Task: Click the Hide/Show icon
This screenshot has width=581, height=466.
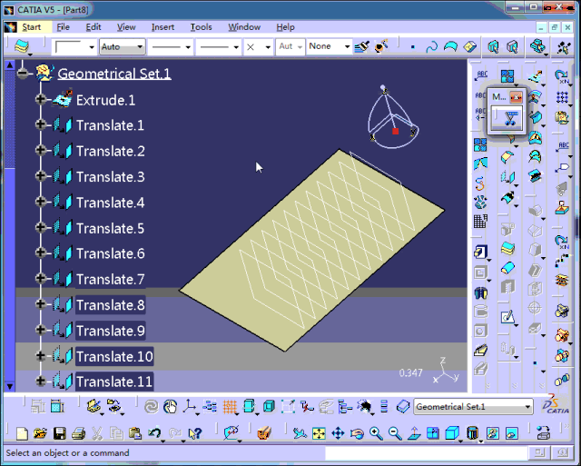Action: click(492, 433)
